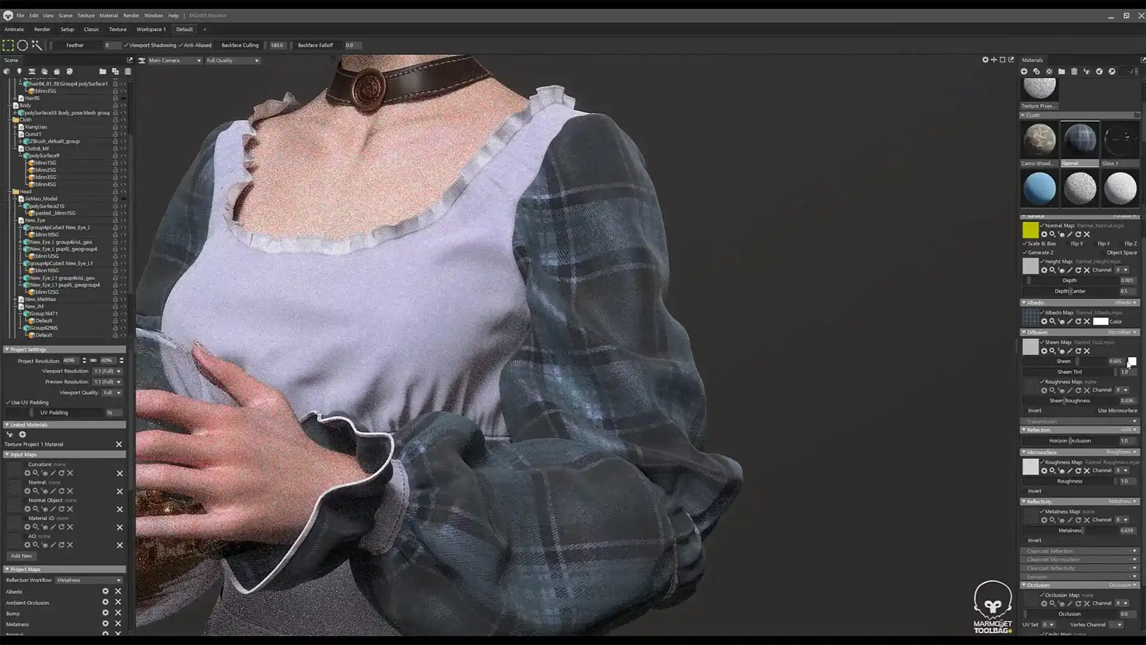Delete selected material using the trash icon

(1074, 71)
